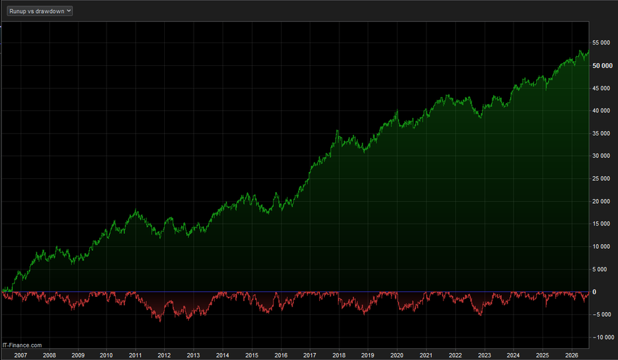
Task: Open the Runup vs drawdown dropdown
Action: pyautogui.click(x=39, y=11)
